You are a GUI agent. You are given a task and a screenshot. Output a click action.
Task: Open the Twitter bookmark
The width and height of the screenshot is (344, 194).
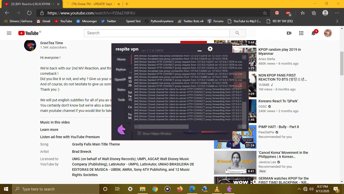pyautogui.click(x=109, y=21)
